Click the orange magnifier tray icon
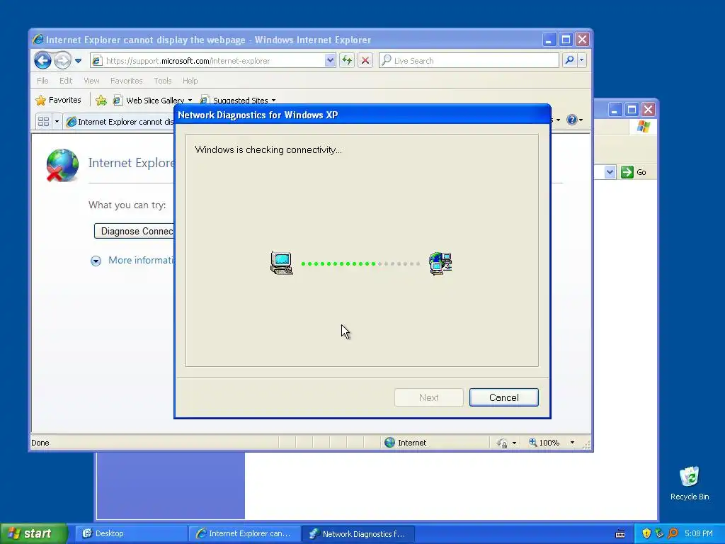The height and width of the screenshot is (544, 725). tap(673, 533)
